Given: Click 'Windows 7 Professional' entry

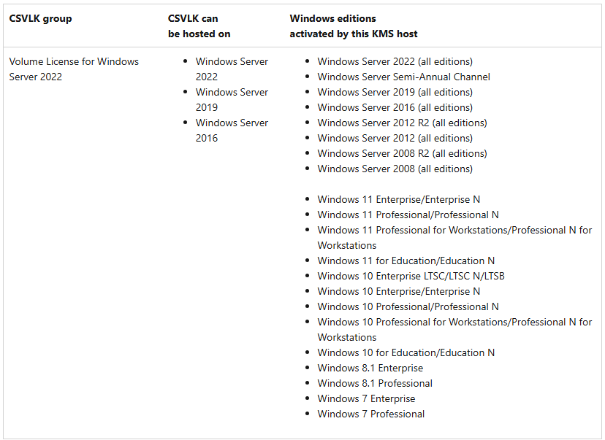Looking at the screenshot, I should 370,414.
